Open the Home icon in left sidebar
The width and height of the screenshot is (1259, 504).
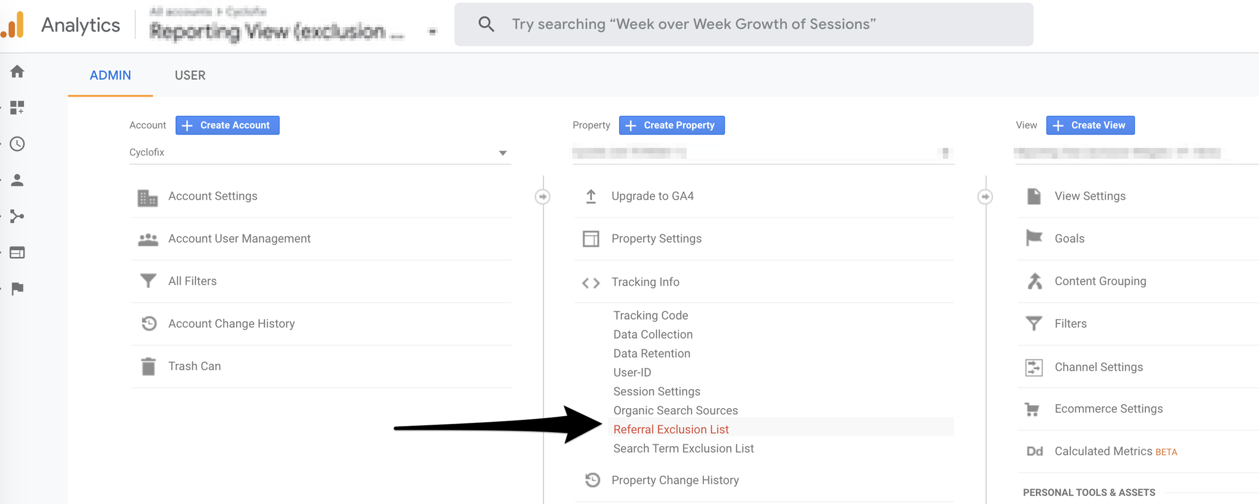(17, 71)
